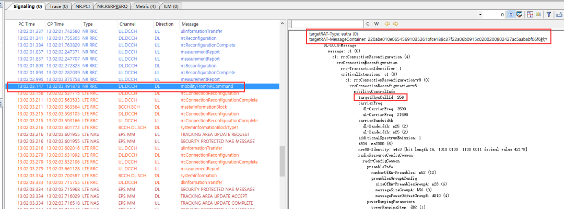
Task: Click the colored bars icon in toolbar
Action: pyautogui.click(x=538, y=15)
